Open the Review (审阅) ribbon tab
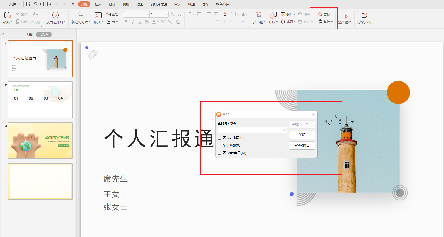The image size is (444, 237). pyautogui.click(x=177, y=4)
